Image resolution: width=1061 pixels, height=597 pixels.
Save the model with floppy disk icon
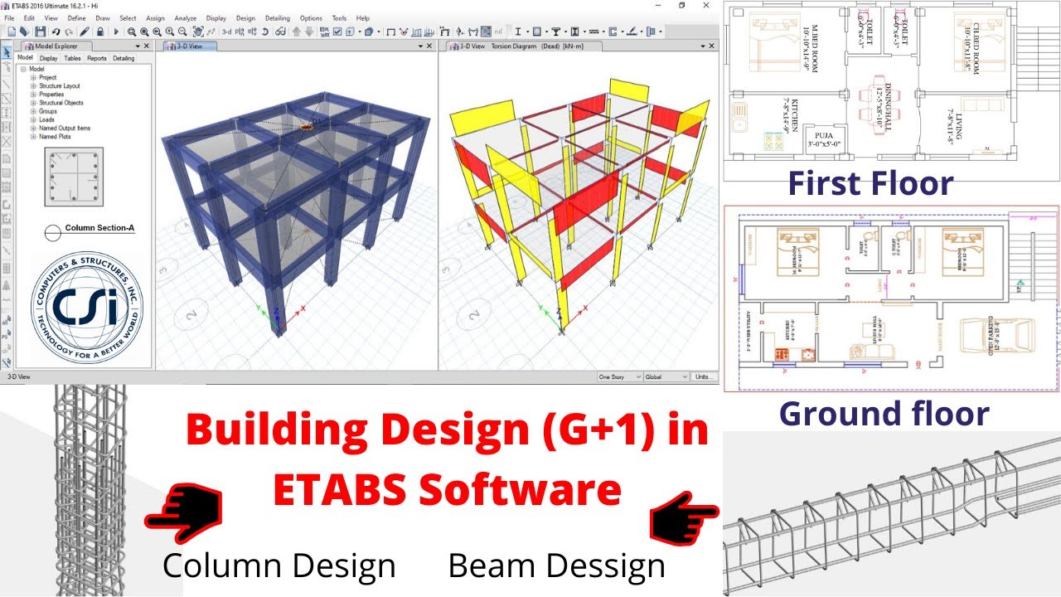[40, 32]
